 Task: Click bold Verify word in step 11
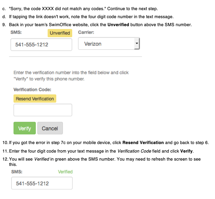(x=186, y=151)
